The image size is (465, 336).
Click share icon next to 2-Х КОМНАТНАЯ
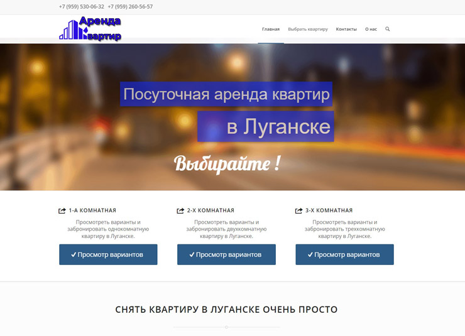tap(180, 210)
